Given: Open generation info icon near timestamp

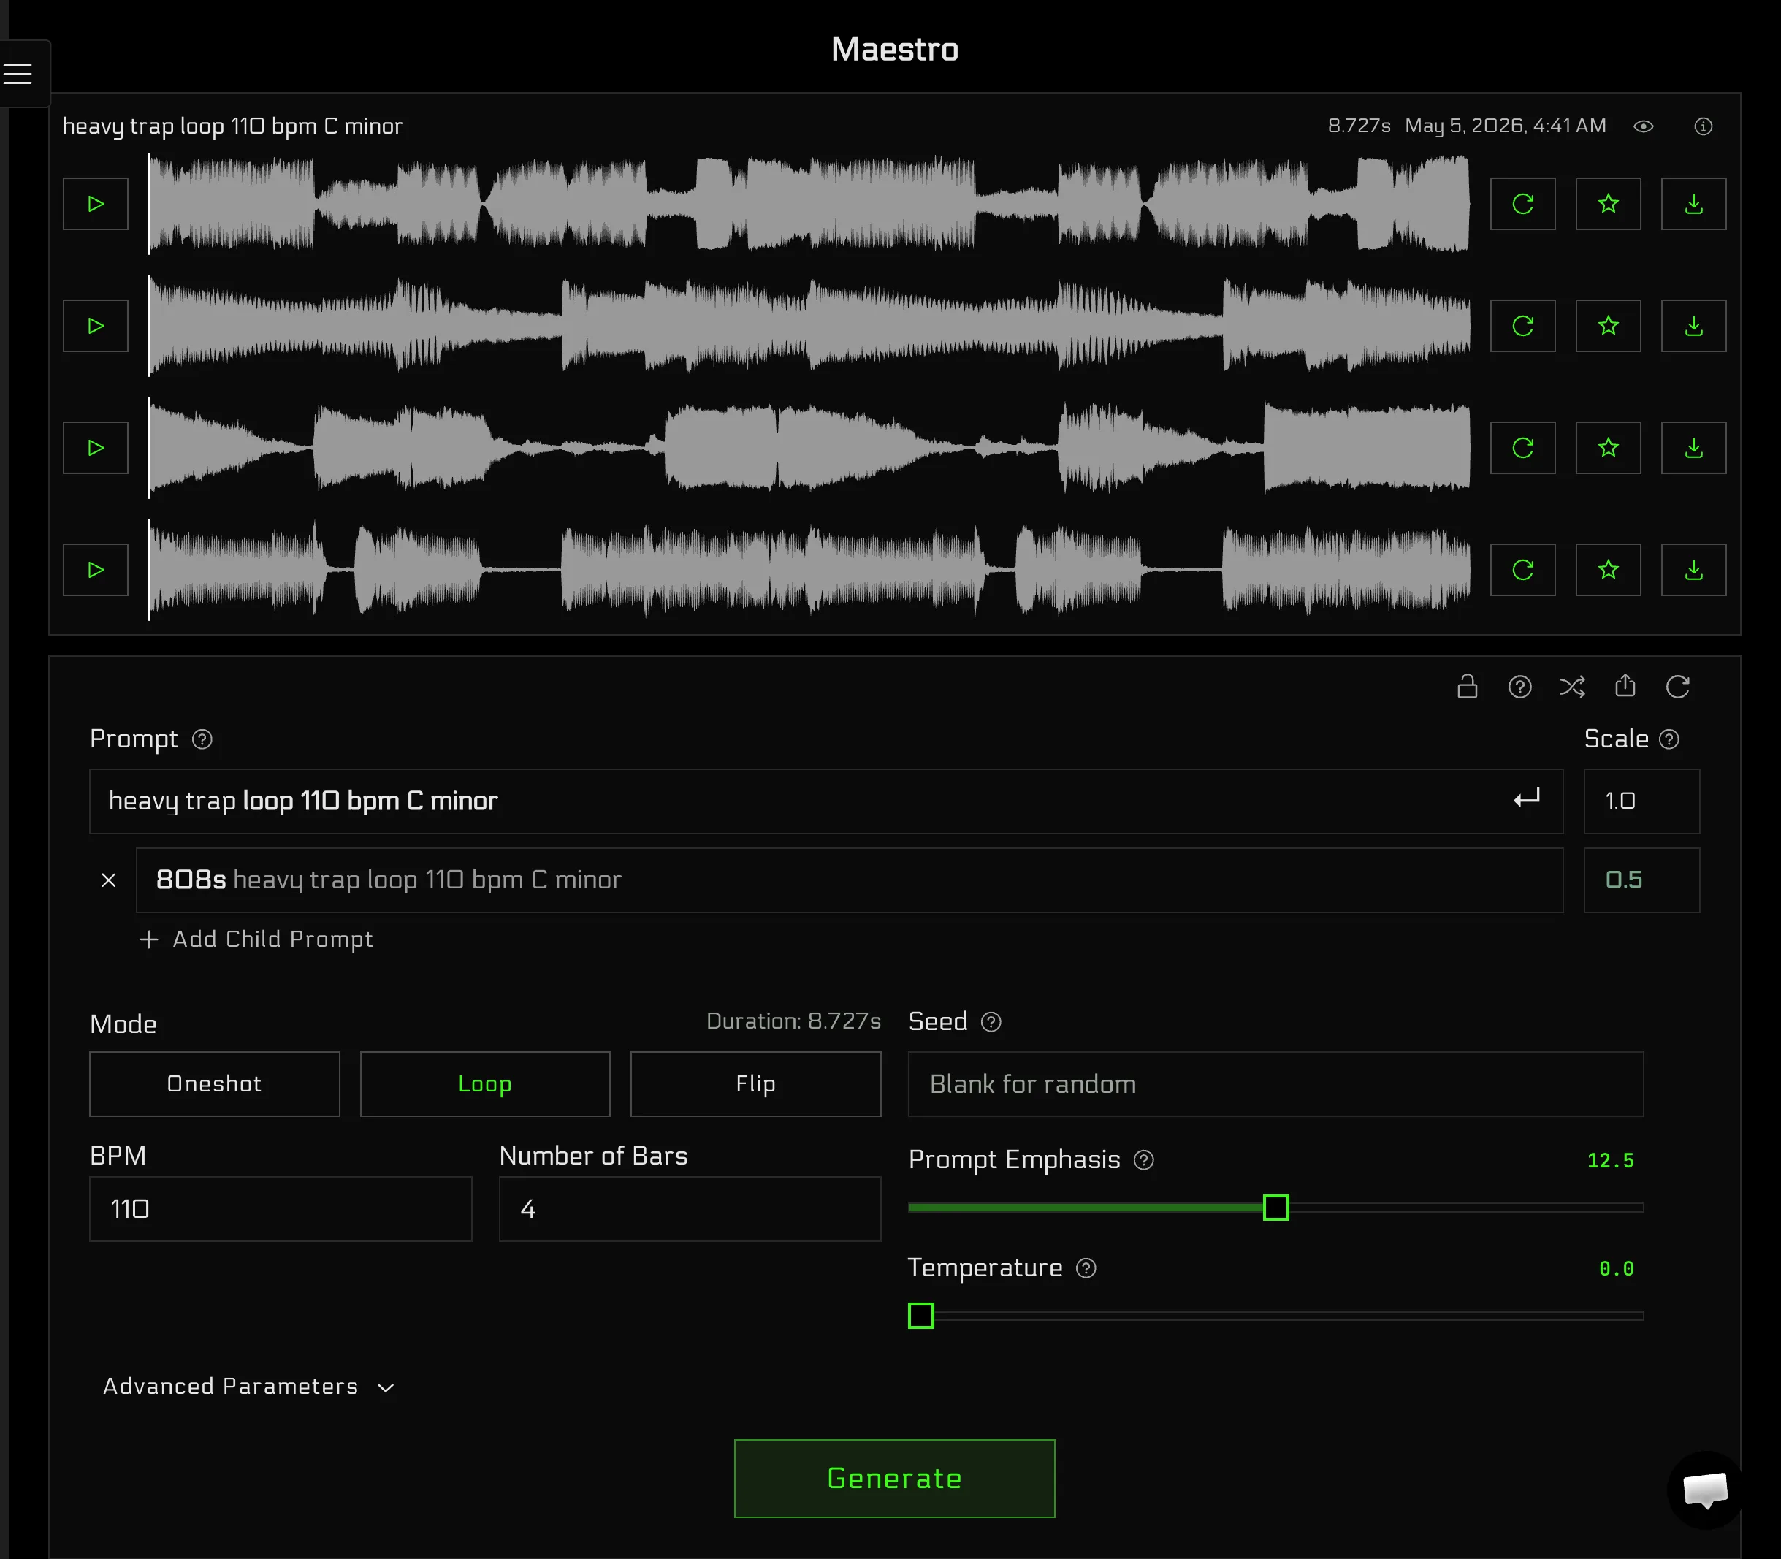Looking at the screenshot, I should pyautogui.click(x=1703, y=126).
